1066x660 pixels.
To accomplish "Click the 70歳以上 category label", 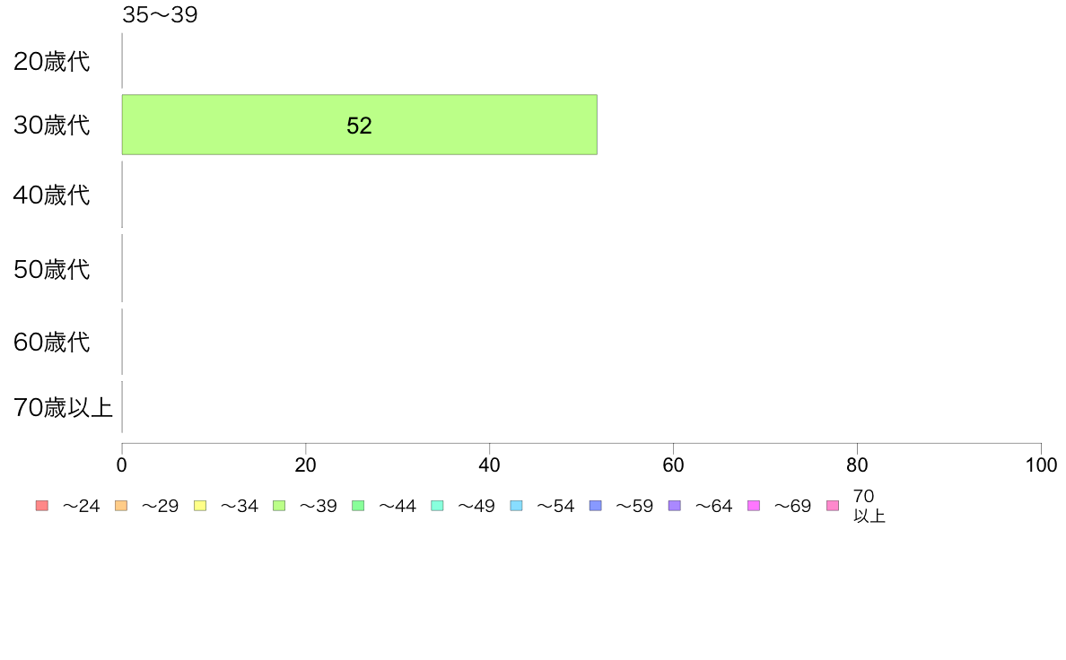I will pos(63,407).
